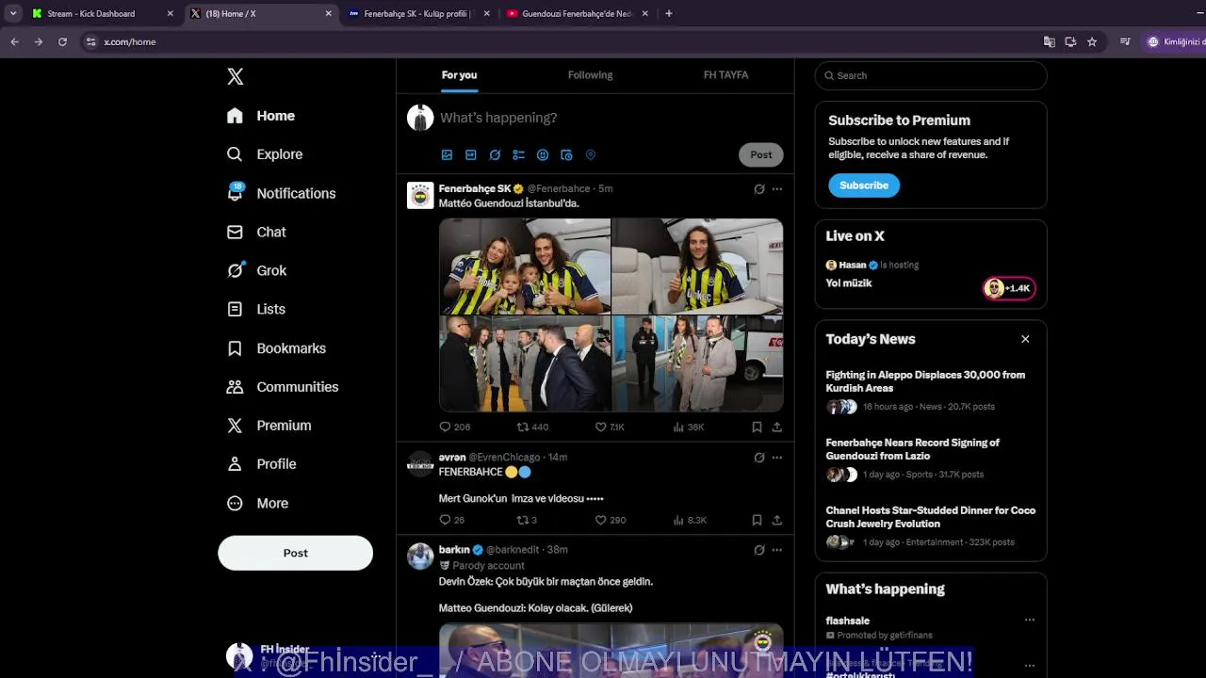The image size is (1206, 678).
Task: Open emoji picker in composer
Action: pyautogui.click(x=543, y=154)
